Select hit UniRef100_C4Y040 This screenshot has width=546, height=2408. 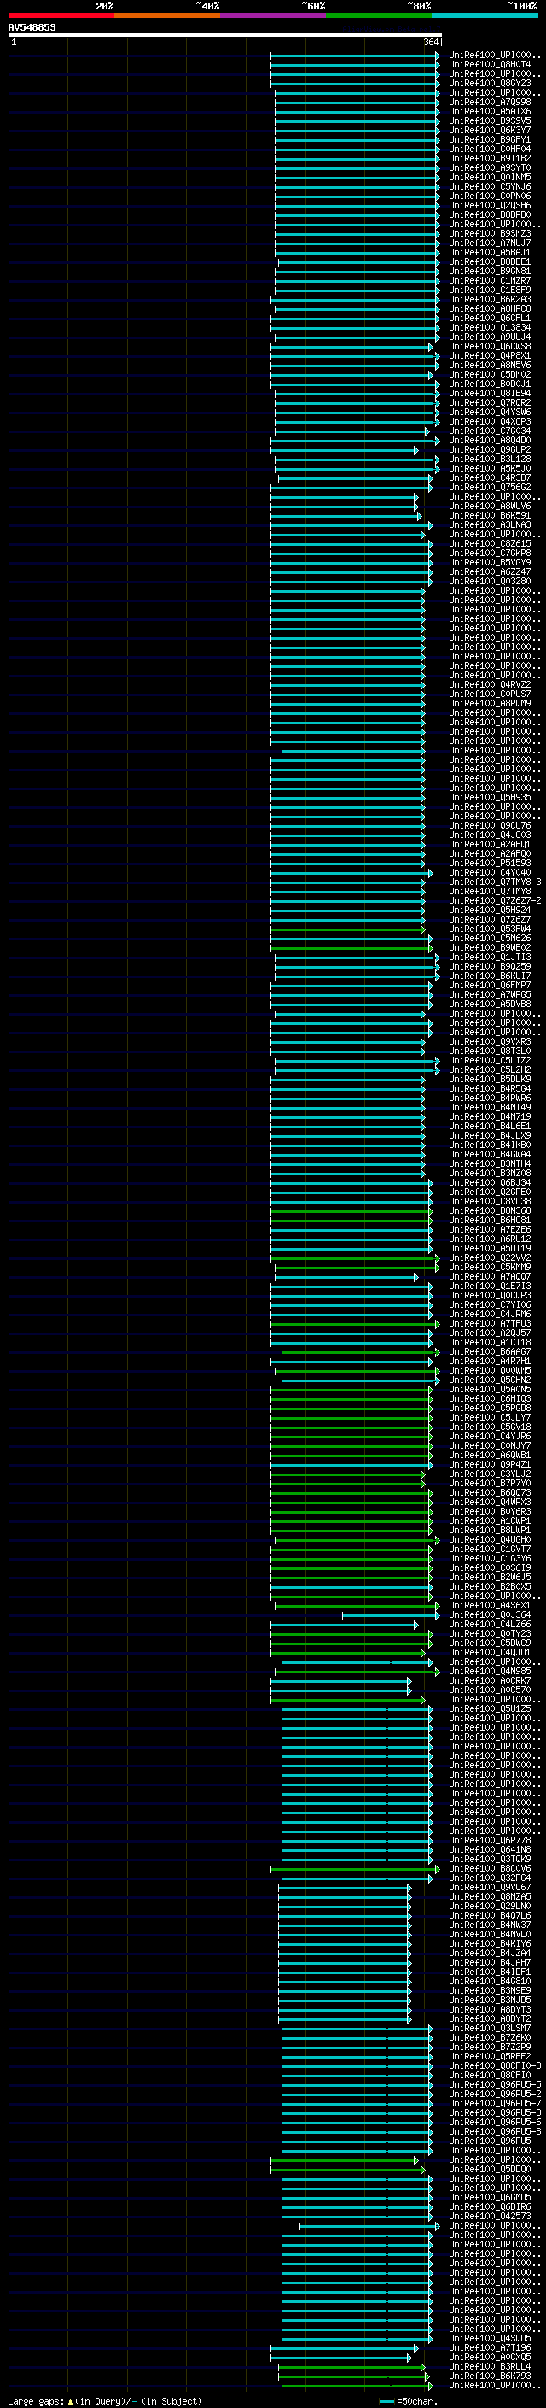click(x=489, y=872)
